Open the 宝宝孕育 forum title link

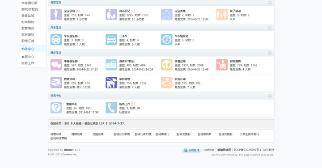point(69,11)
